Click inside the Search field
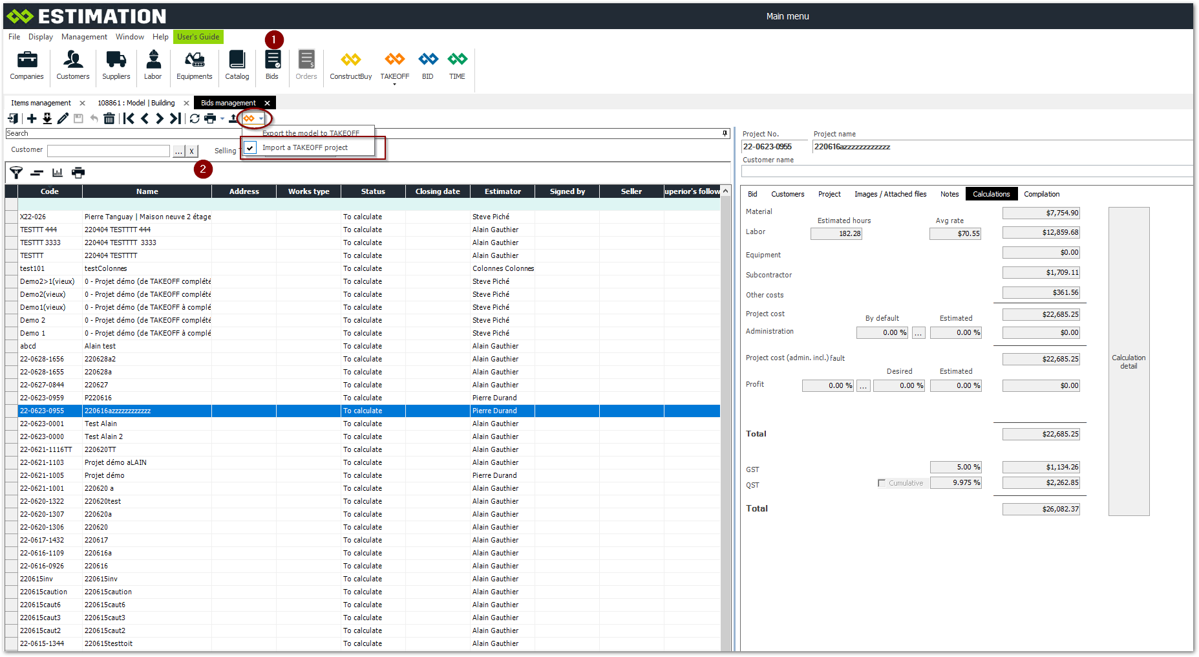The height and width of the screenshot is (657, 1199). coord(362,133)
